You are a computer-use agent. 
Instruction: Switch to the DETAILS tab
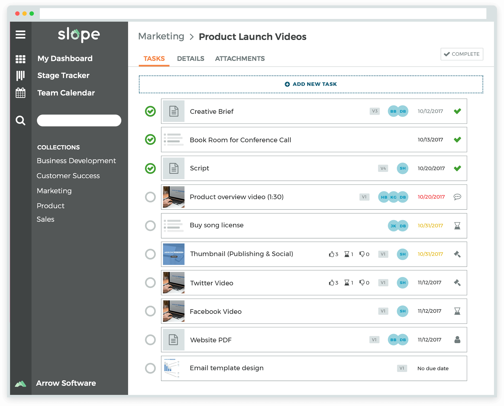click(190, 58)
